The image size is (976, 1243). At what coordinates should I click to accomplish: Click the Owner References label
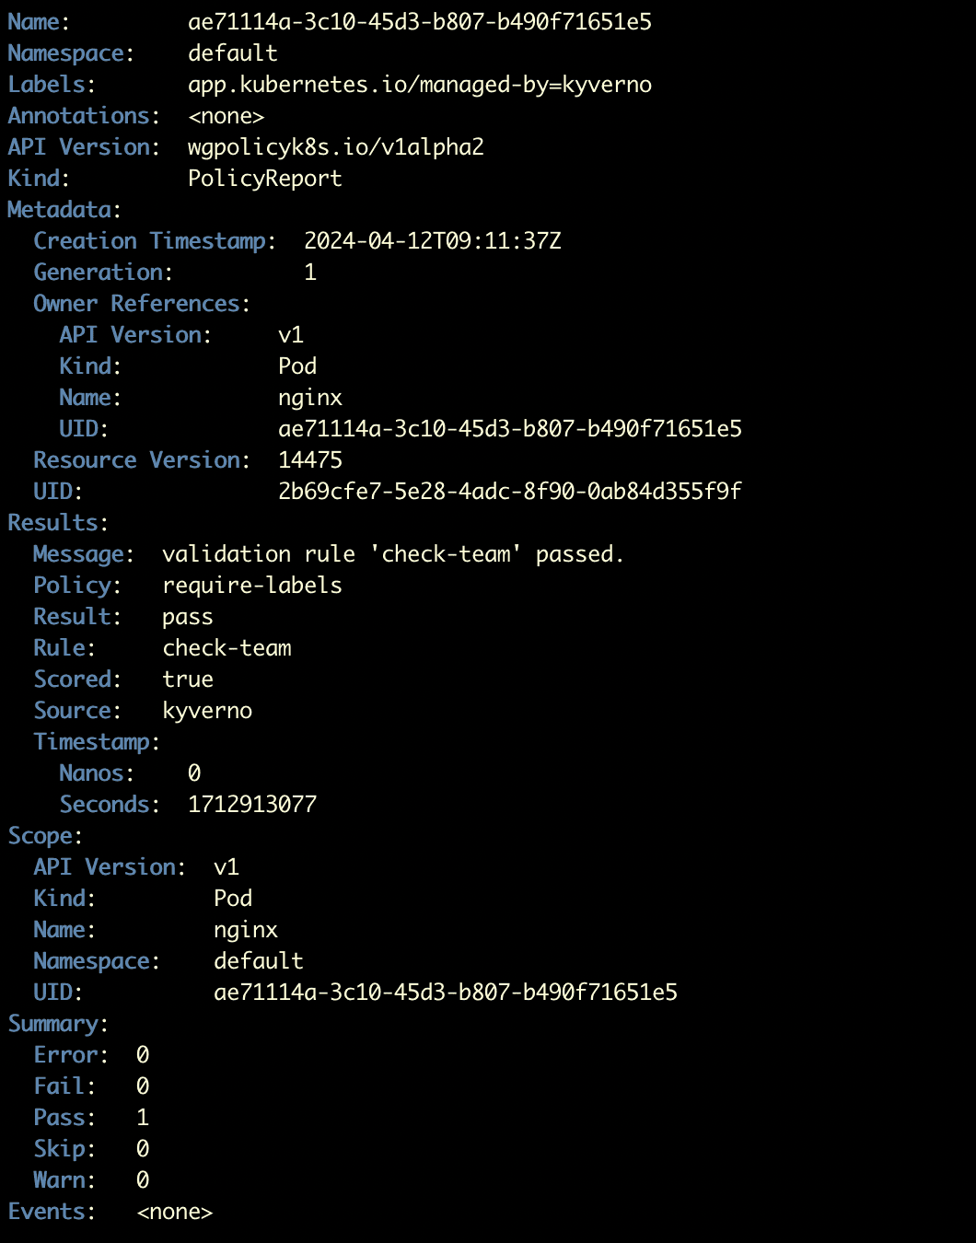(x=141, y=304)
